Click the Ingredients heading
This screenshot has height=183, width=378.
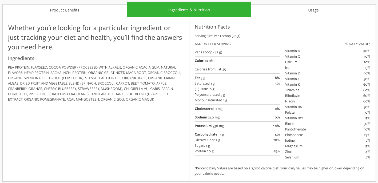click(x=21, y=58)
